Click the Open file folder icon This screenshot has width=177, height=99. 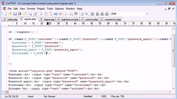10,14
